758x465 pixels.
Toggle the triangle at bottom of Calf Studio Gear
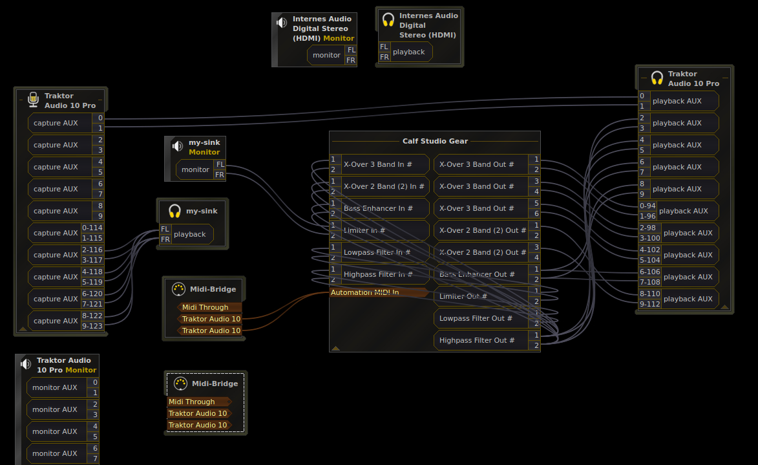tap(335, 348)
